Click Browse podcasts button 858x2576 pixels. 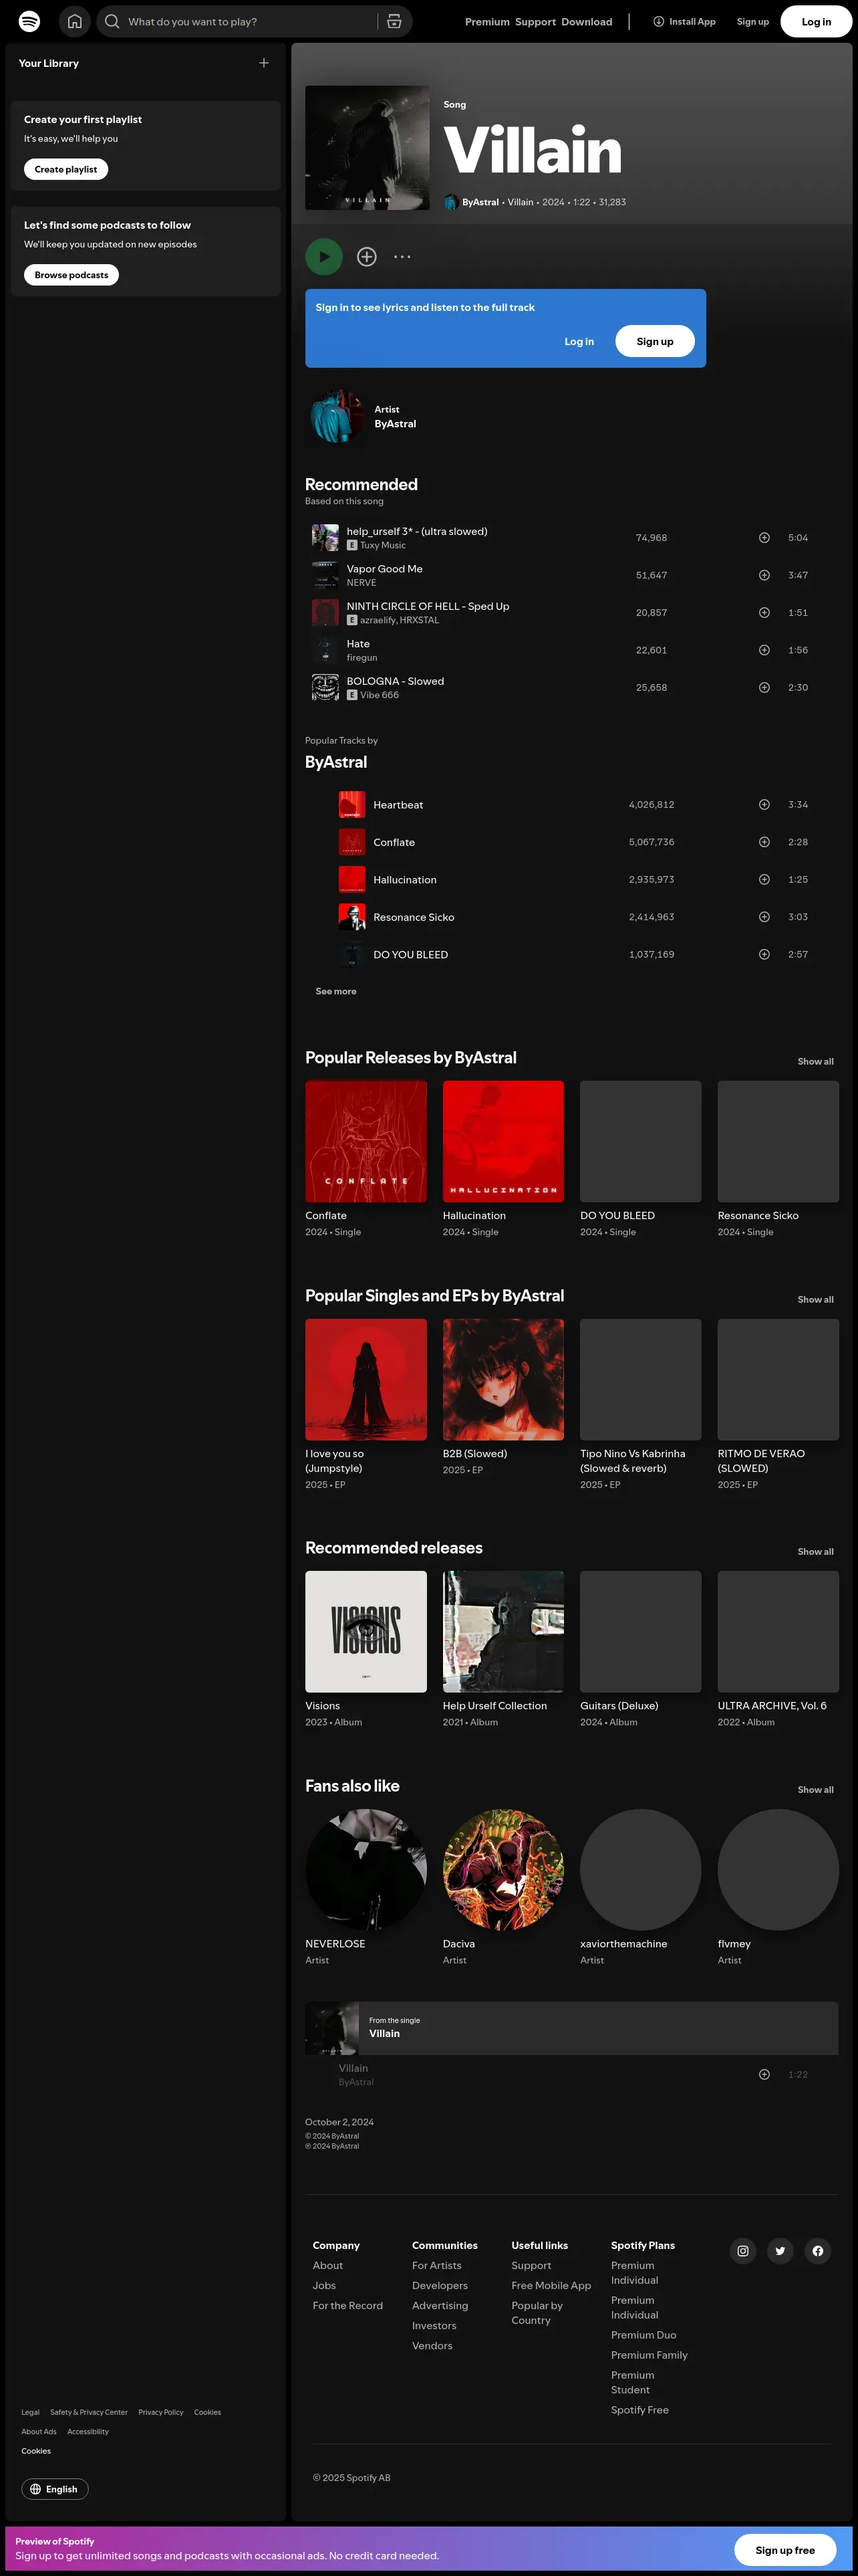[x=71, y=275]
